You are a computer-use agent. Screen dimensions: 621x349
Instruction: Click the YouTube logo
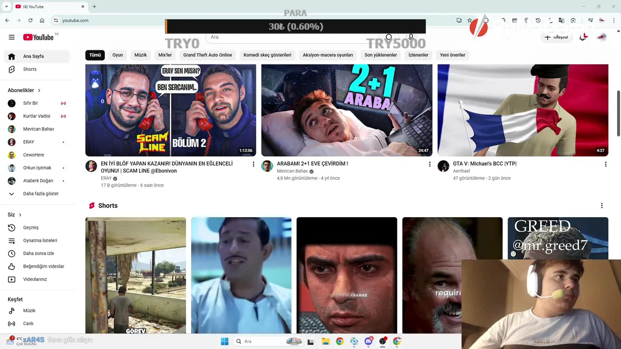coord(38,37)
